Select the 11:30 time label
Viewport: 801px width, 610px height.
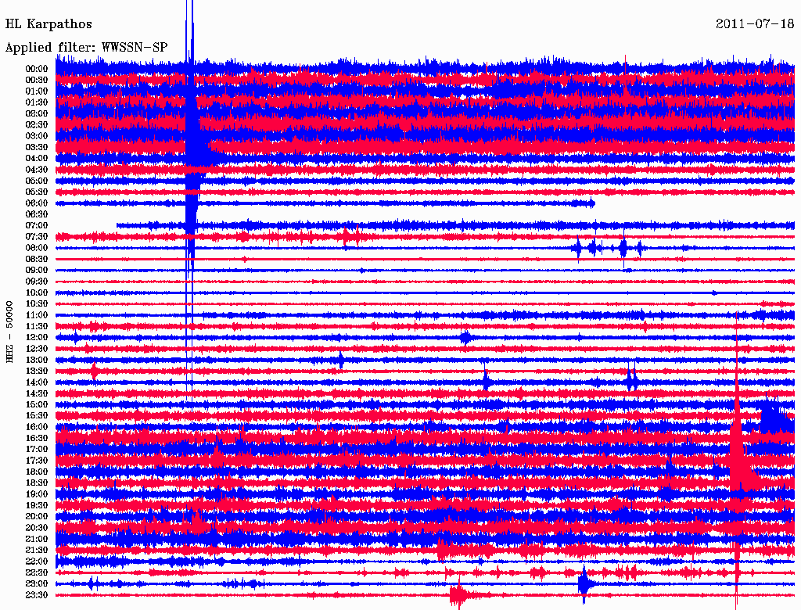tap(37, 326)
